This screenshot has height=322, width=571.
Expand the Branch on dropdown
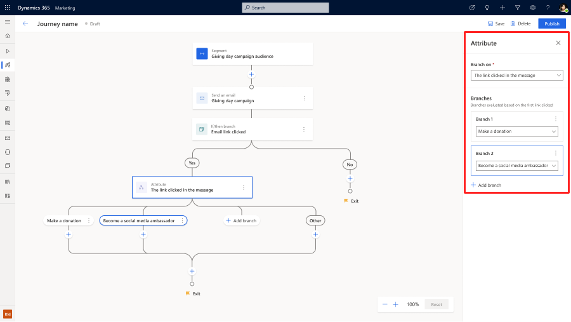tap(517, 76)
